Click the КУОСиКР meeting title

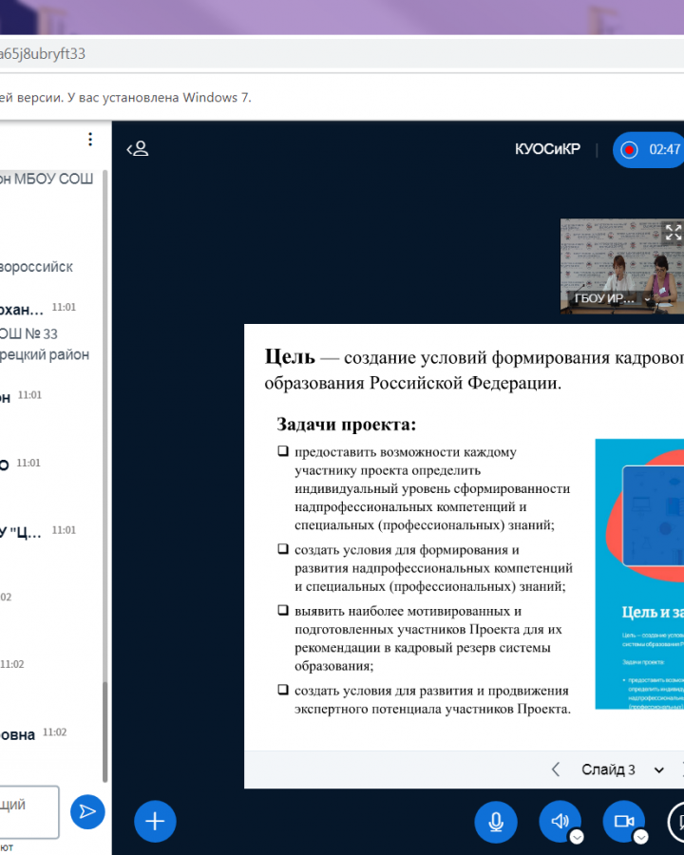(x=547, y=149)
